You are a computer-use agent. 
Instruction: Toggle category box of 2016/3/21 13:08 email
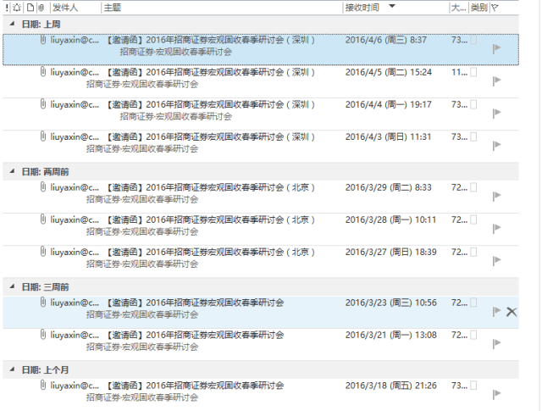pyautogui.click(x=474, y=335)
